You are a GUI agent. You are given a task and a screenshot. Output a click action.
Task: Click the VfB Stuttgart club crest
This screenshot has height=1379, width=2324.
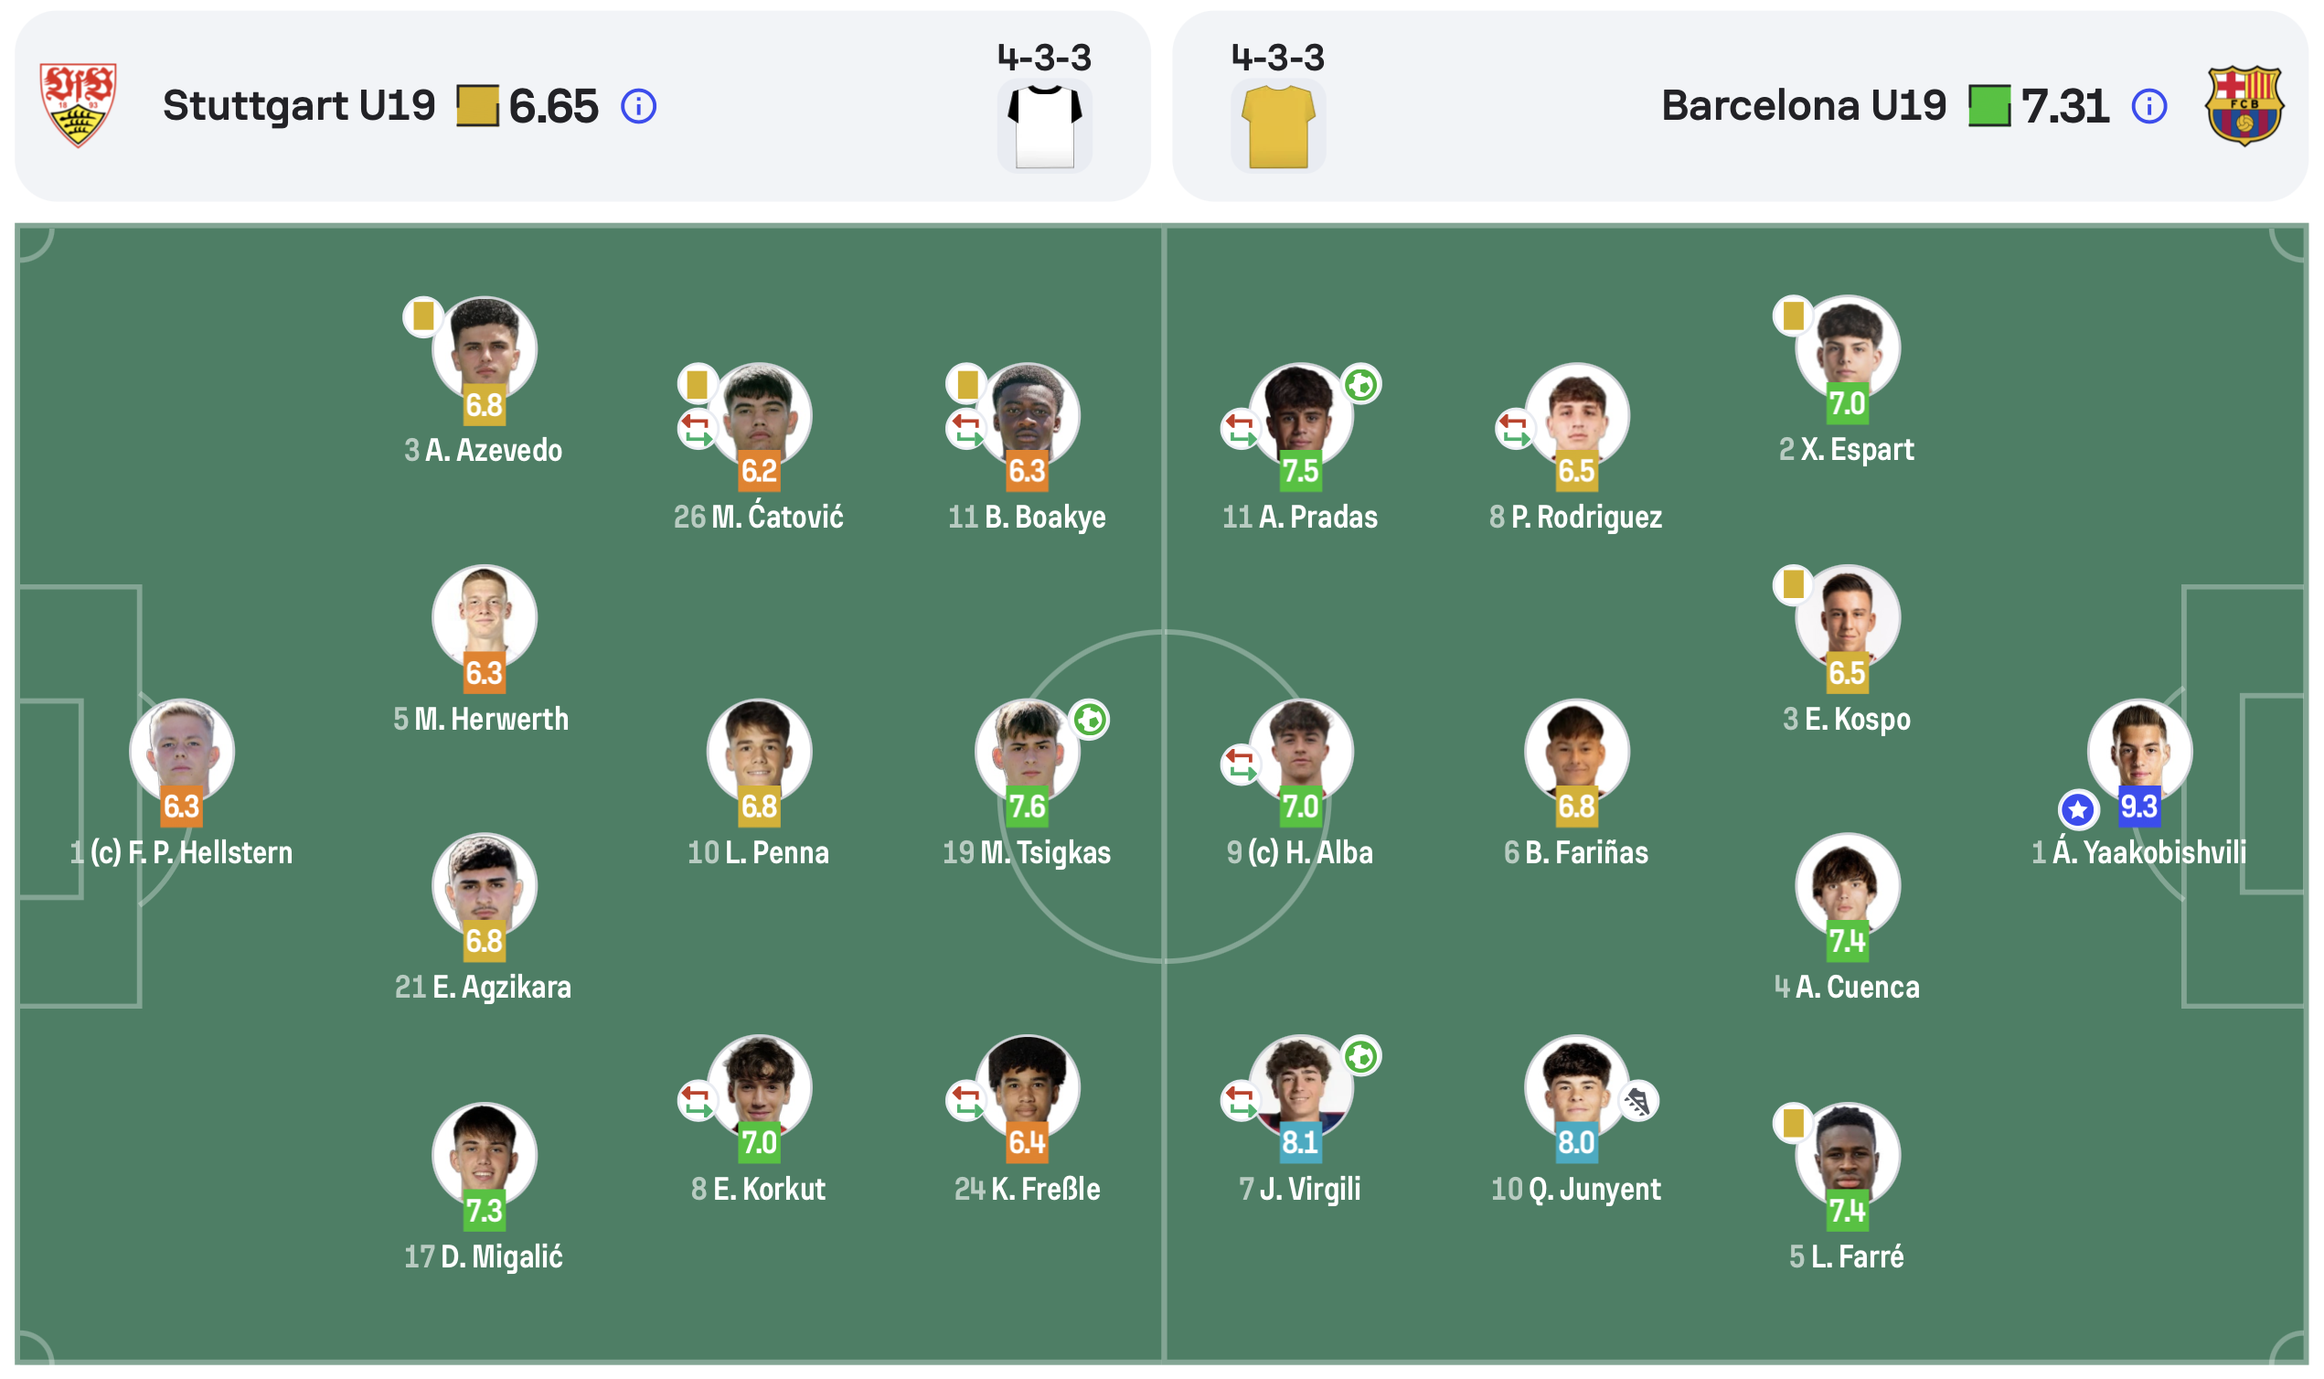(78, 104)
